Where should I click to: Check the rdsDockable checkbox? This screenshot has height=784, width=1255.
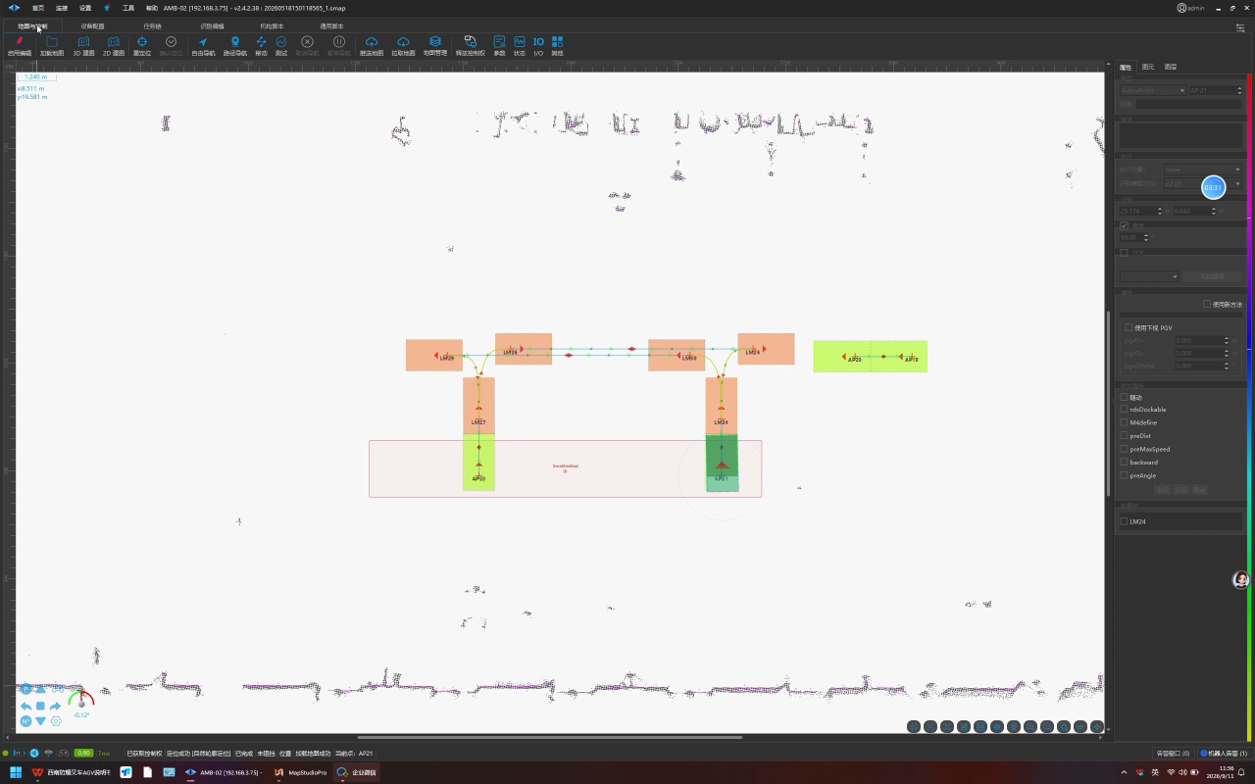(1124, 410)
